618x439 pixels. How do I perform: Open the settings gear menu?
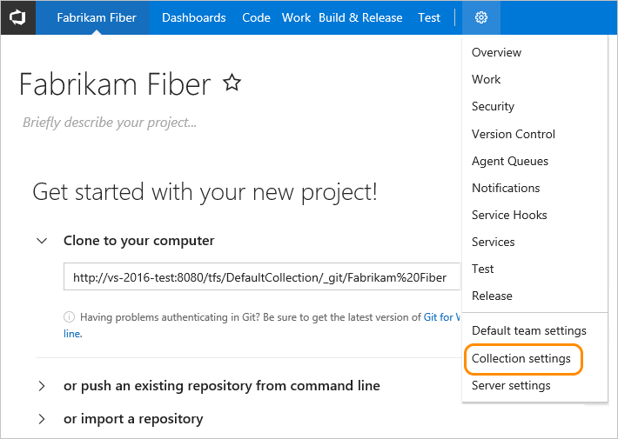[x=481, y=17]
